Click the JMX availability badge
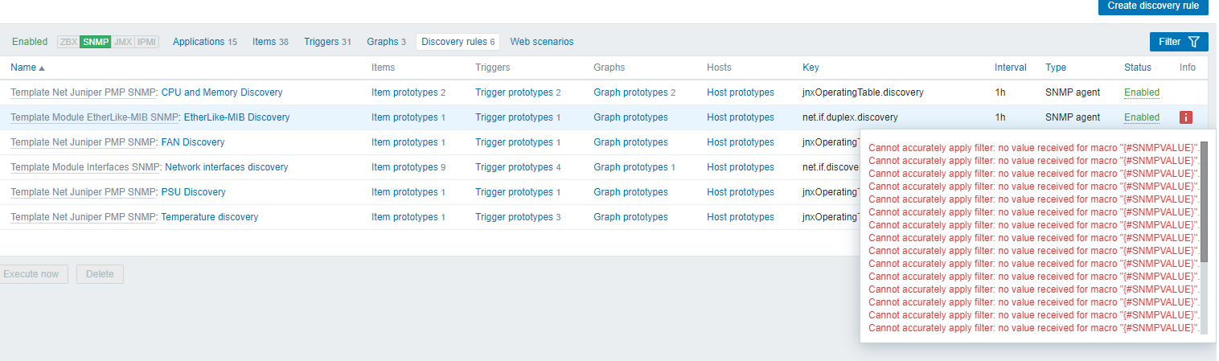 [x=123, y=42]
